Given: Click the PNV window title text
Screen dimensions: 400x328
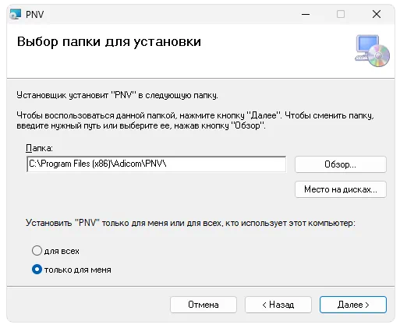Looking at the screenshot, I should pyautogui.click(x=35, y=15).
